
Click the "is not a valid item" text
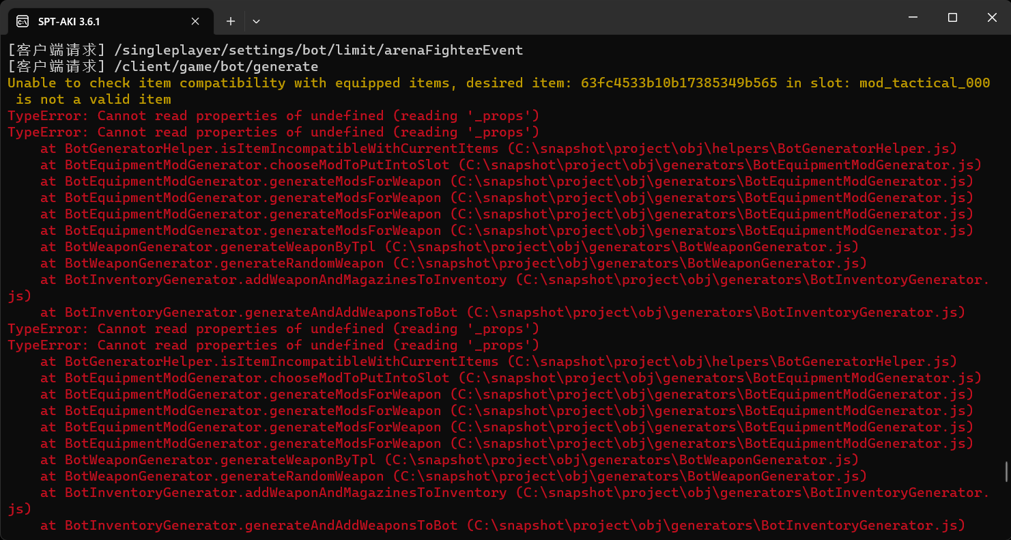pyautogui.click(x=93, y=99)
